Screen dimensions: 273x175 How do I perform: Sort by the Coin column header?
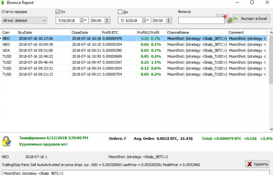point(10,32)
